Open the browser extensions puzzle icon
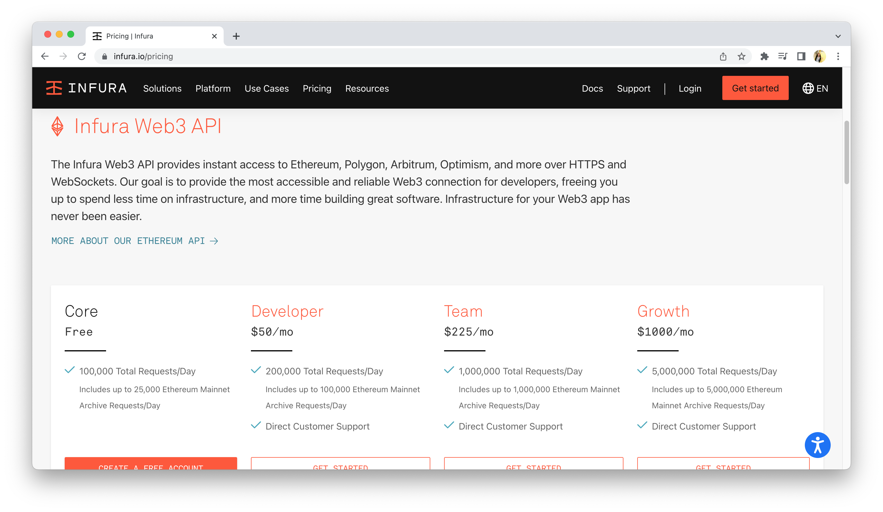 click(x=764, y=56)
